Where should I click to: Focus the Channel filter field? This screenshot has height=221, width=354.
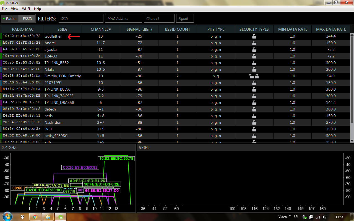click(x=159, y=19)
